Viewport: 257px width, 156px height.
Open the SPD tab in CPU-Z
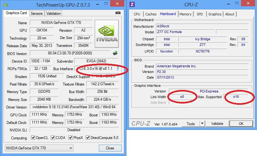(x=200, y=14)
